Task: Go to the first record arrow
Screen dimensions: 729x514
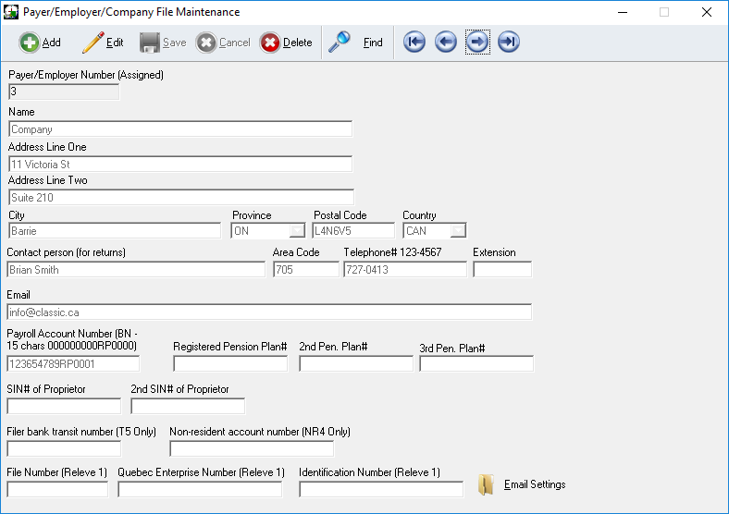Action: tap(414, 43)
